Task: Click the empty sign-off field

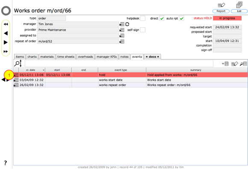Action: click(227, 50)
